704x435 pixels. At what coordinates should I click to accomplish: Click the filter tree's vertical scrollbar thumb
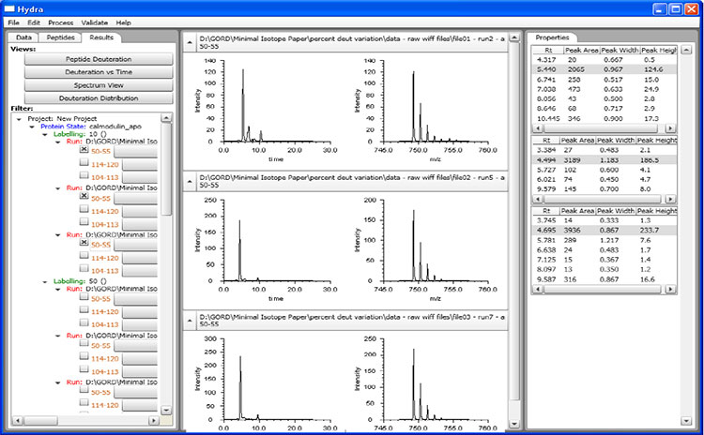(x=166, y=170)
